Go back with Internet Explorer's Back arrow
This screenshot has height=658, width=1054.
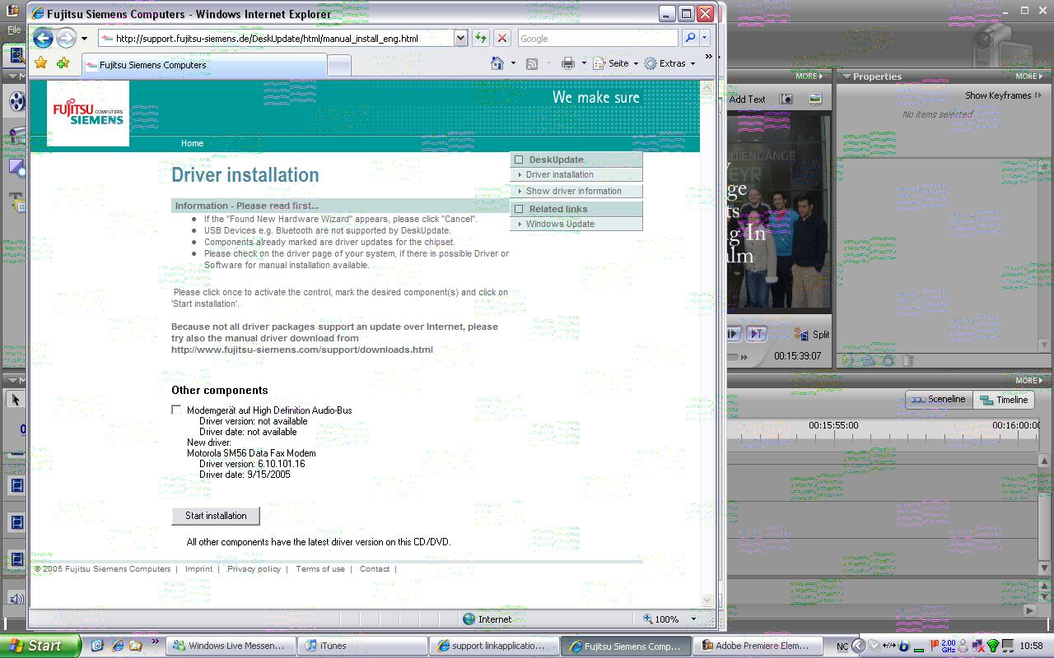44,38
